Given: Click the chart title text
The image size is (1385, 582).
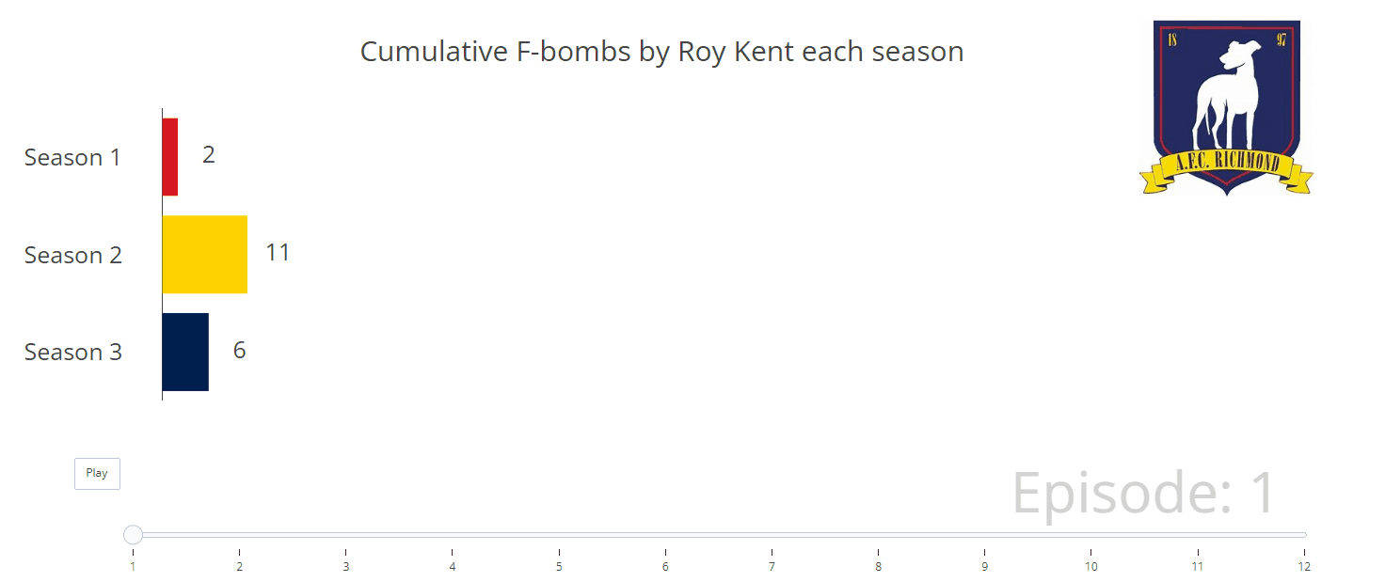Looking at the screenshot, I should (661, 52).
